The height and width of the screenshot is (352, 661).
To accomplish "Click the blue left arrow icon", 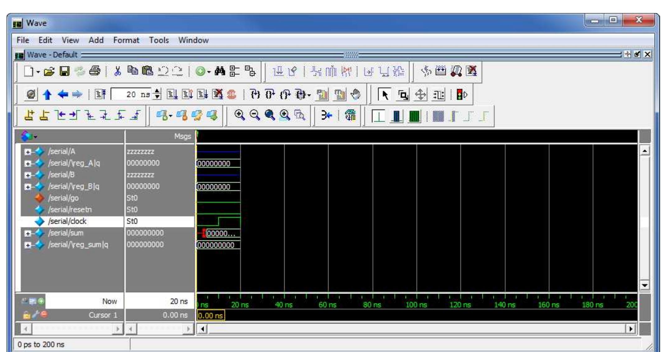I will coord(63,94).
